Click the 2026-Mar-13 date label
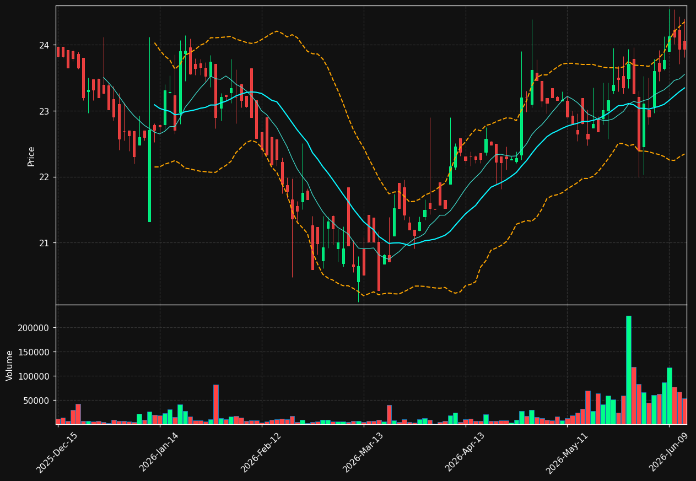Image resolution: width=696 pixels, height=481 pixels. tap(363, 452)
